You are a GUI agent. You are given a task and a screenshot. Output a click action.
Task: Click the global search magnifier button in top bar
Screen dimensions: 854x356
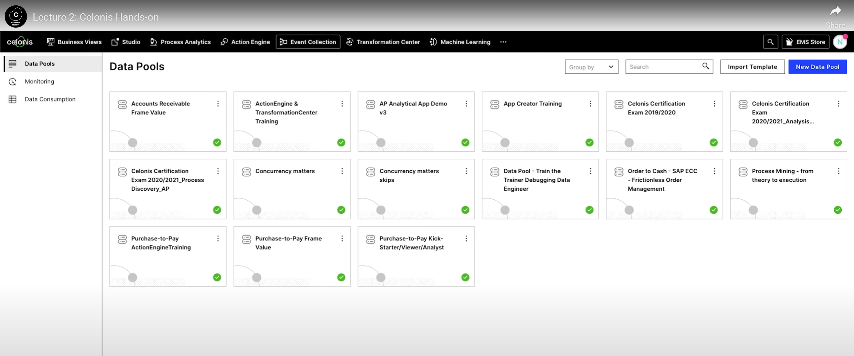click(x=770, y=42)
